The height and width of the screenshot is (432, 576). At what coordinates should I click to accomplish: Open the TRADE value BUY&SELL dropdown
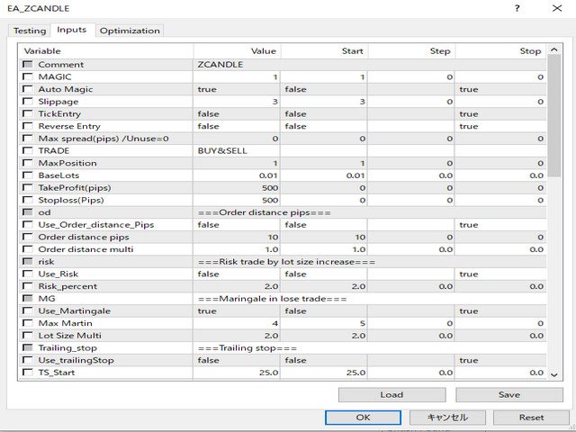[236, 151]
